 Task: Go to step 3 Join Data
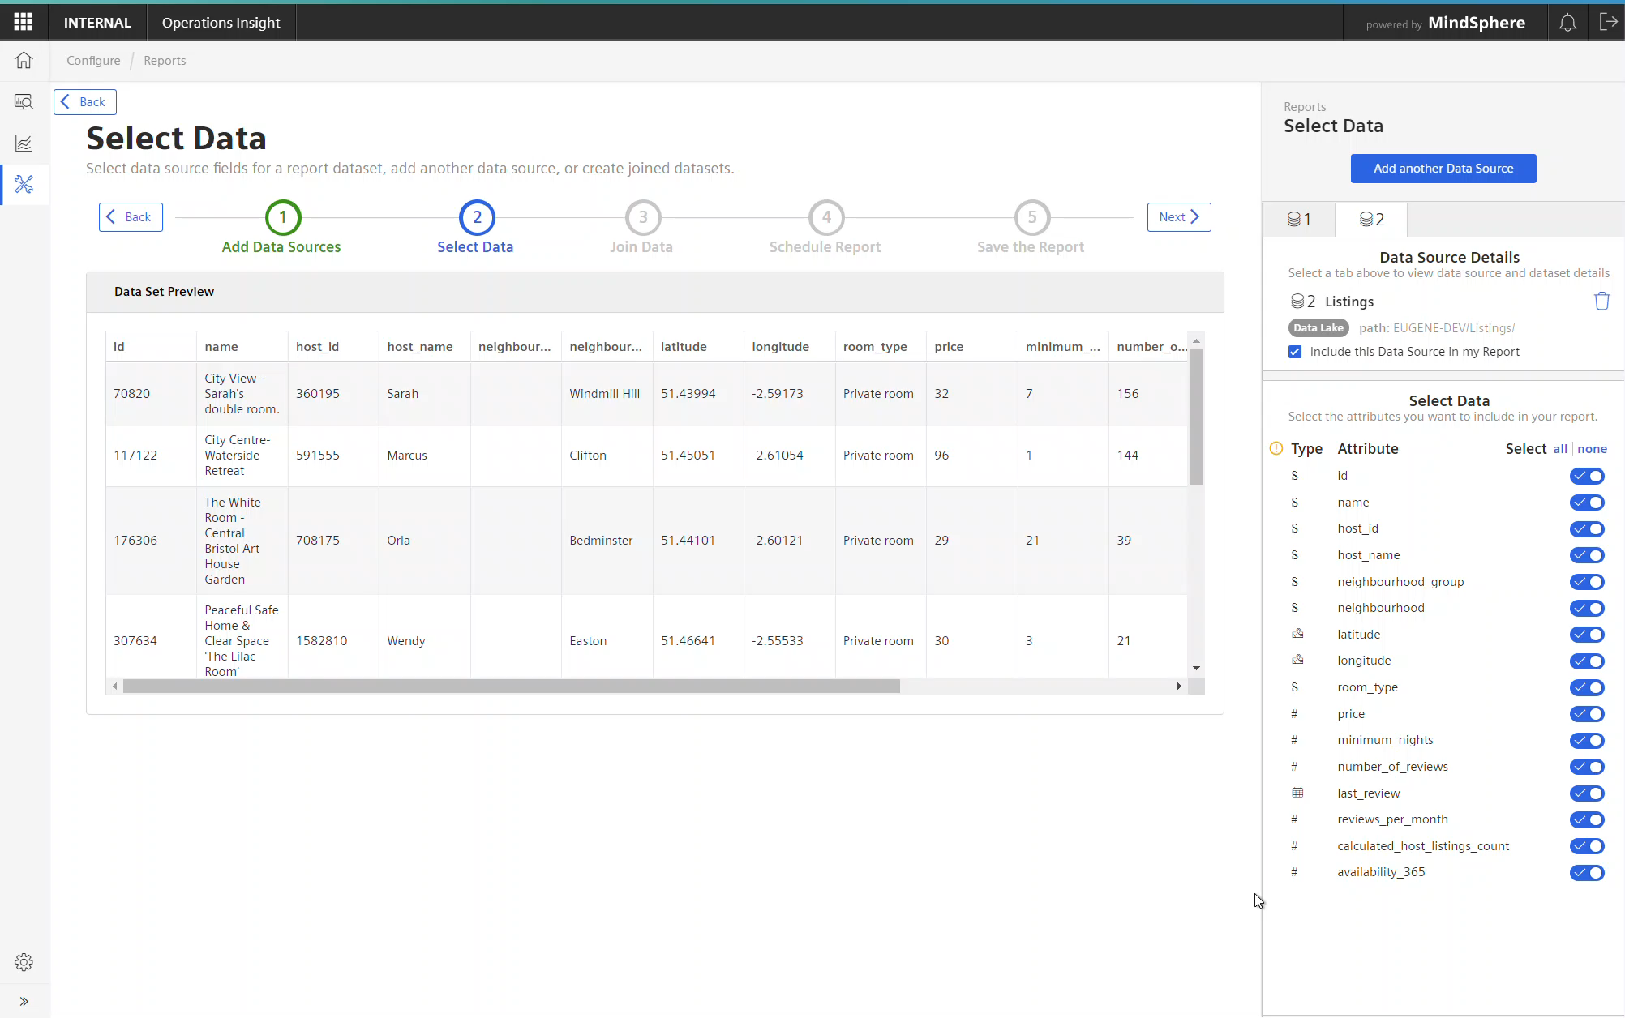(x=643, y=217)
